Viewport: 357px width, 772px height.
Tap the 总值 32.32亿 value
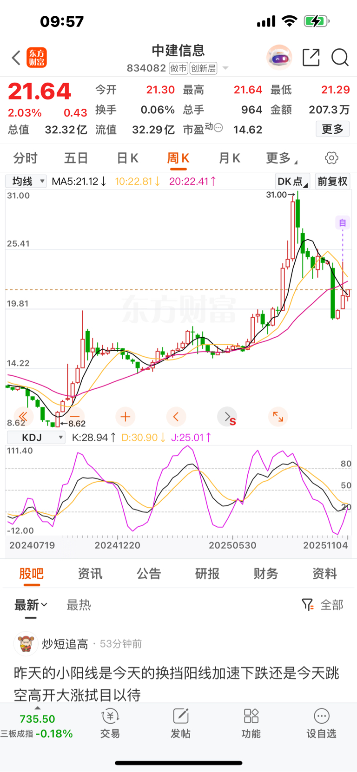pos(47,130)
